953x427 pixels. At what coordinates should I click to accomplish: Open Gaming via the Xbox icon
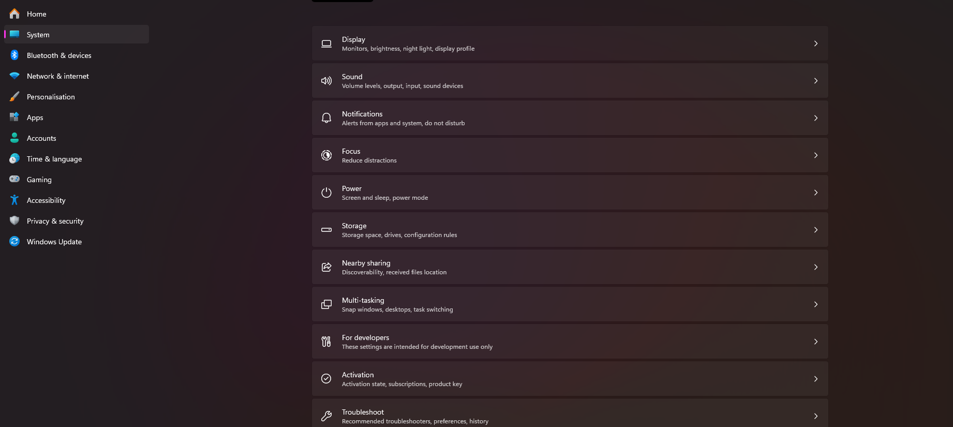14,179
